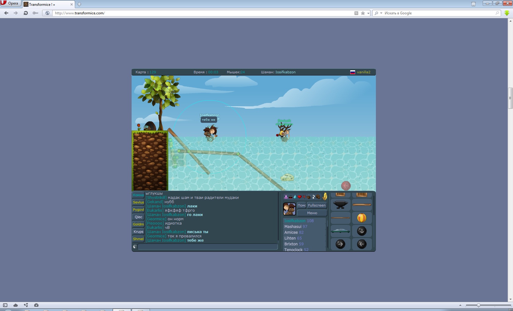The width and height of the screenshot is (513, 311).
Task: Open a new browser tab
Action: pos(79,4)
